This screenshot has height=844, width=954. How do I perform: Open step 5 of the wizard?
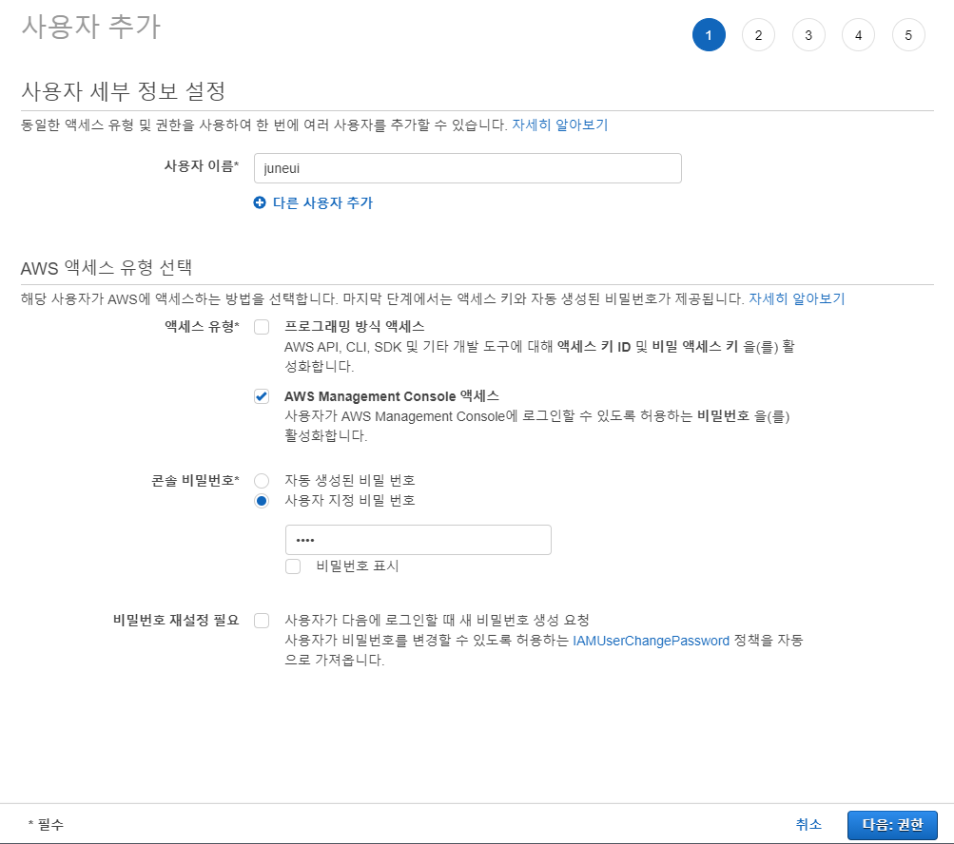[908, 36]
